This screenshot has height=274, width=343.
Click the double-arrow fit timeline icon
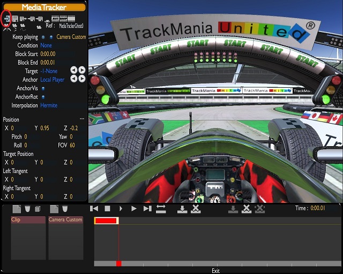161,209
